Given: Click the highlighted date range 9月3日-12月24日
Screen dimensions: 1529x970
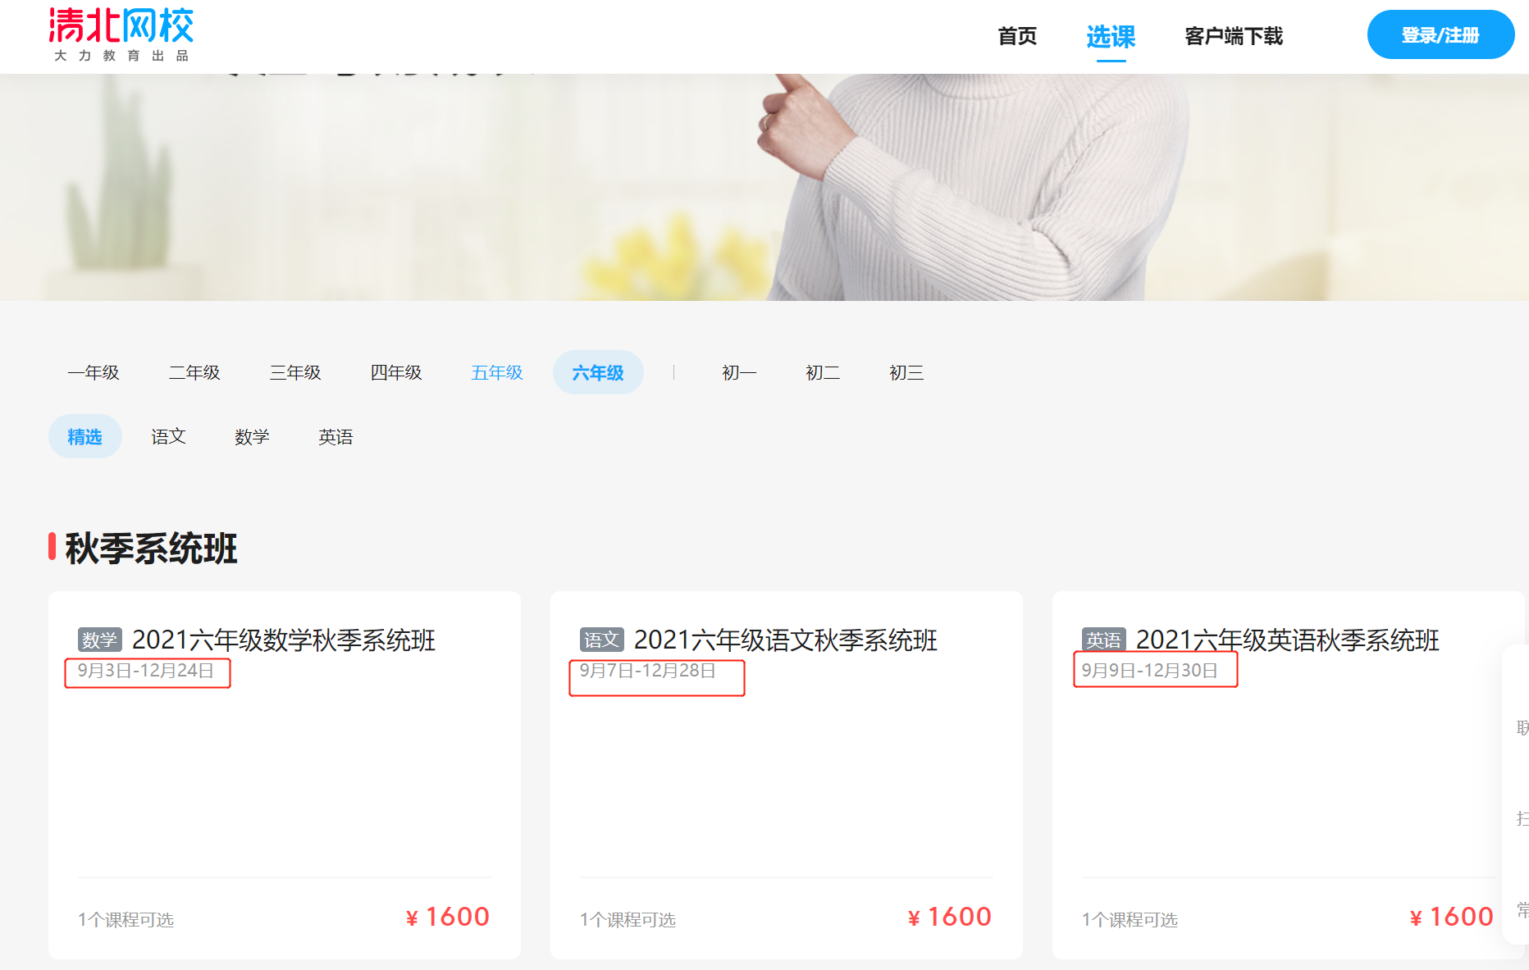Looking at the screenshot, I should tap(147, 672).
